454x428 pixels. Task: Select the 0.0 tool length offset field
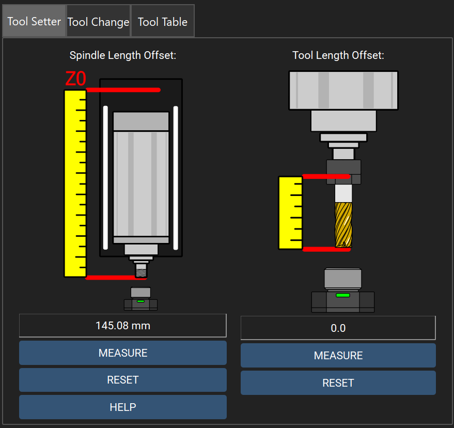[x=338, y=328]
